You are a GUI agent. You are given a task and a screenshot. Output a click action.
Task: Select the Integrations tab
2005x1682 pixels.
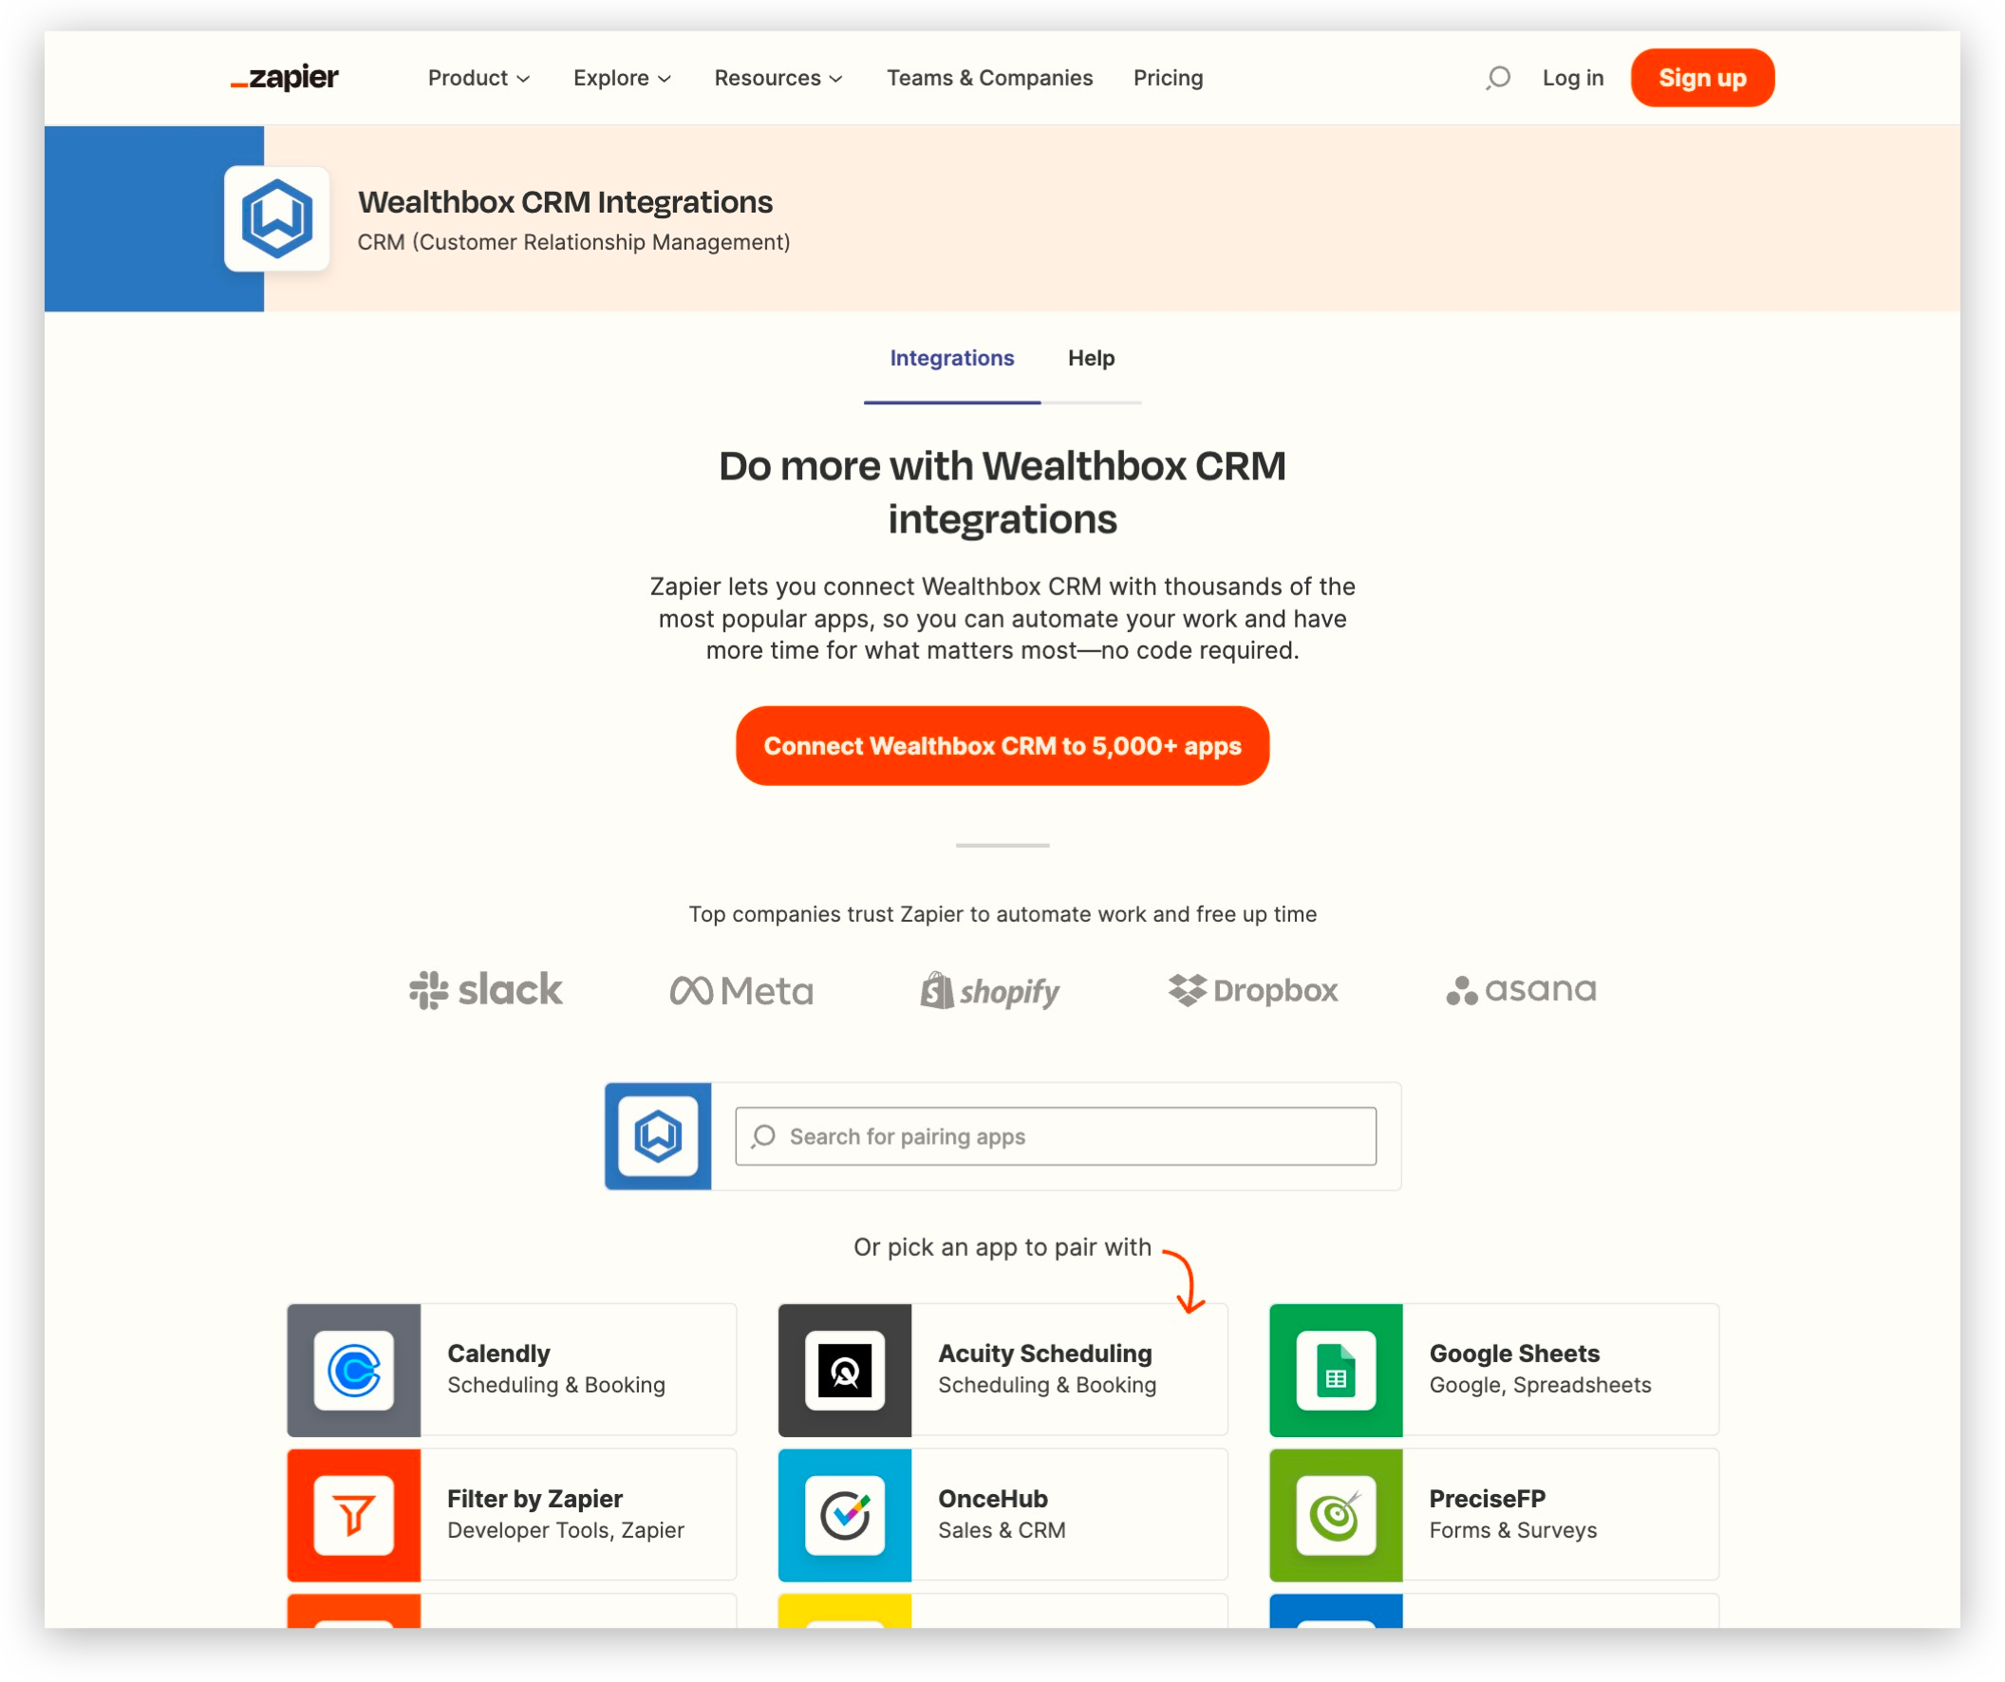[952, 358]
